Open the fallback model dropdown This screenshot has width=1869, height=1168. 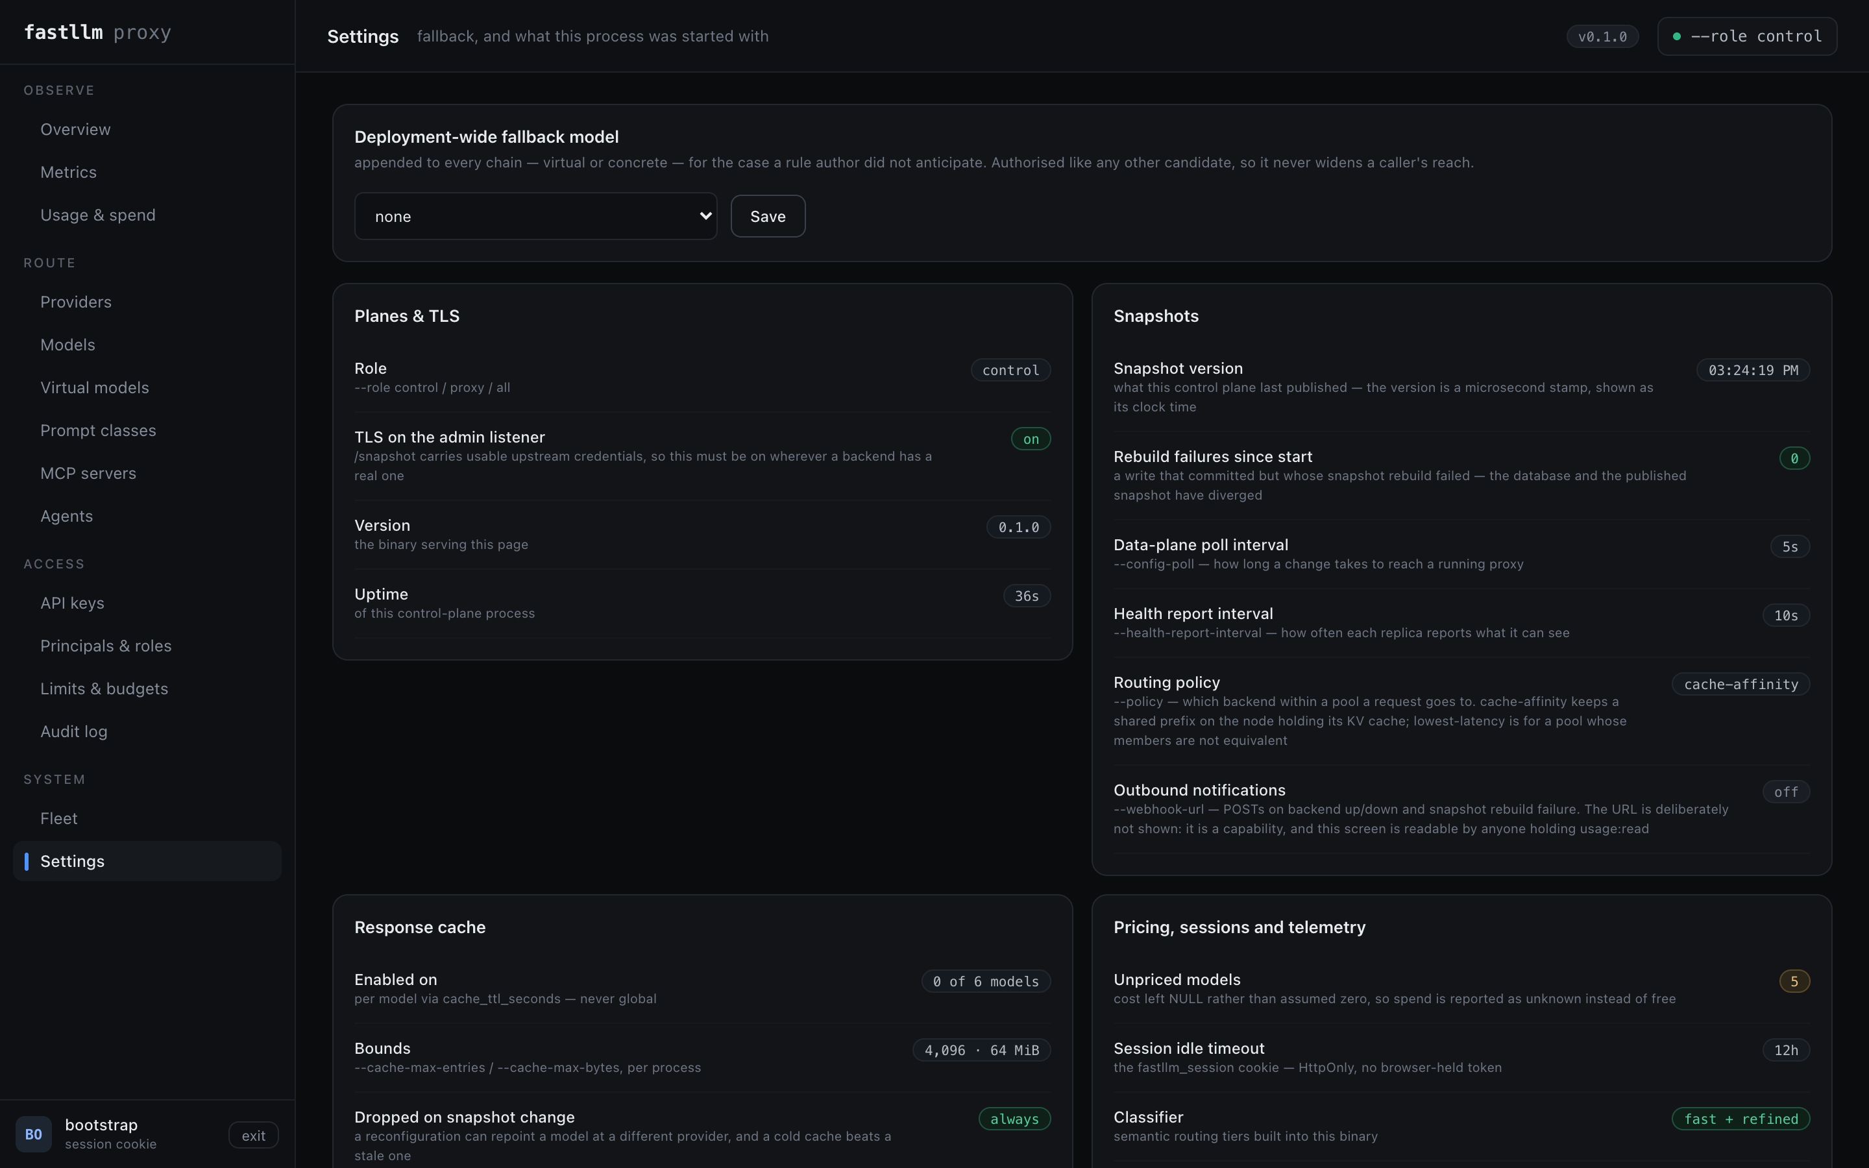coord(535,216)
